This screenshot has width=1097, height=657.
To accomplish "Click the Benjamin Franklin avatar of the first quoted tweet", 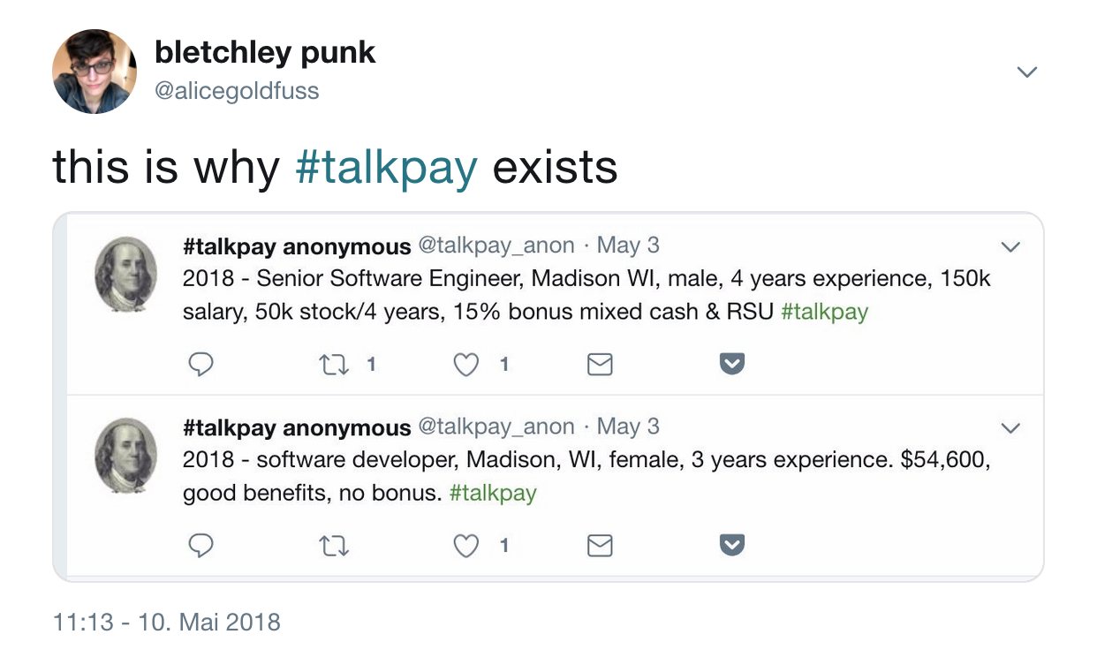I will pos(125,273).
